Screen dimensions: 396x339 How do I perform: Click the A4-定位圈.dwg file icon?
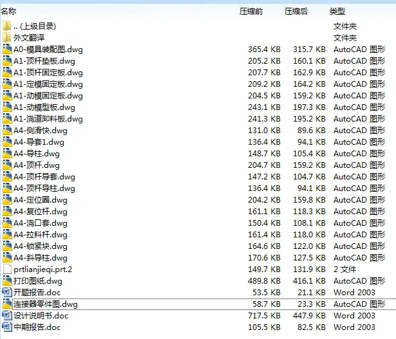pos(7,200)
